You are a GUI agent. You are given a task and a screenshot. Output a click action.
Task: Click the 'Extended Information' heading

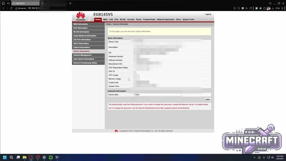coord(117,91)
